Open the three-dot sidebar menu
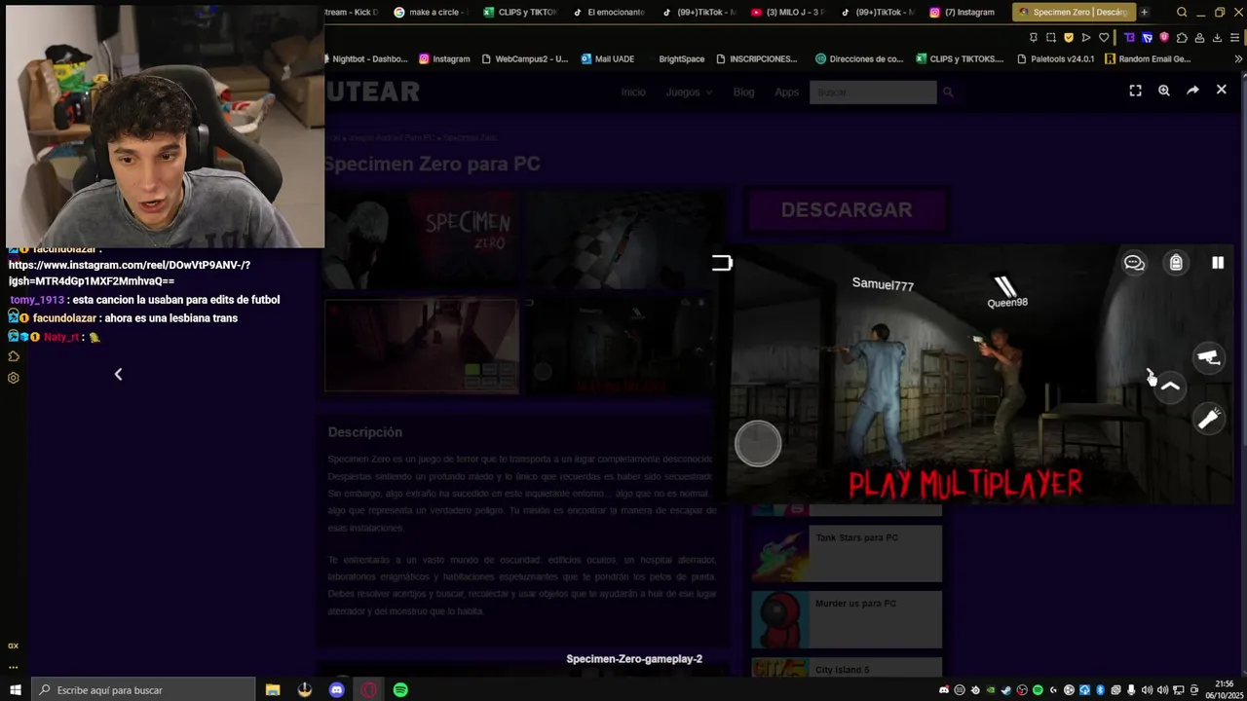Image resolution: width=1247 pixels, height=701 pixels. click(14, 667)
